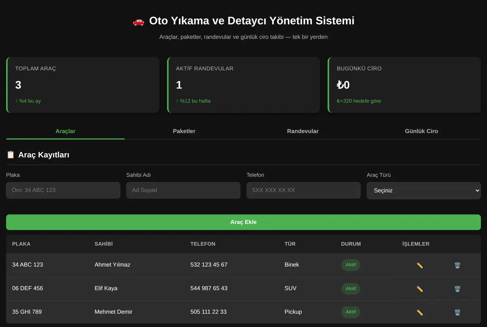Click the clipboard icon beside Araç Kayıtları
The height and width of the screenshot is (327, 487).
(11, 155)
